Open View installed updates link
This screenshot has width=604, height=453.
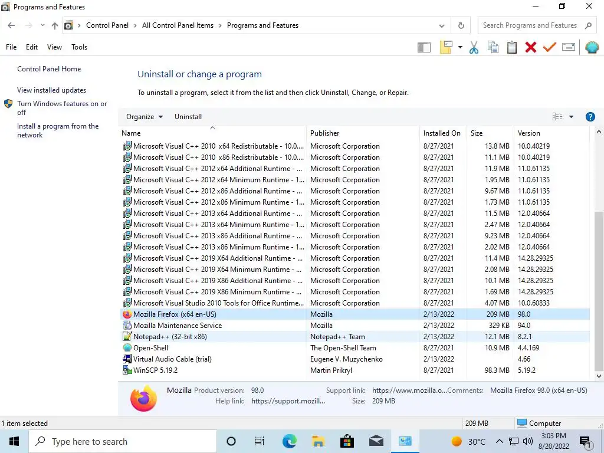(x=52, y=90)
